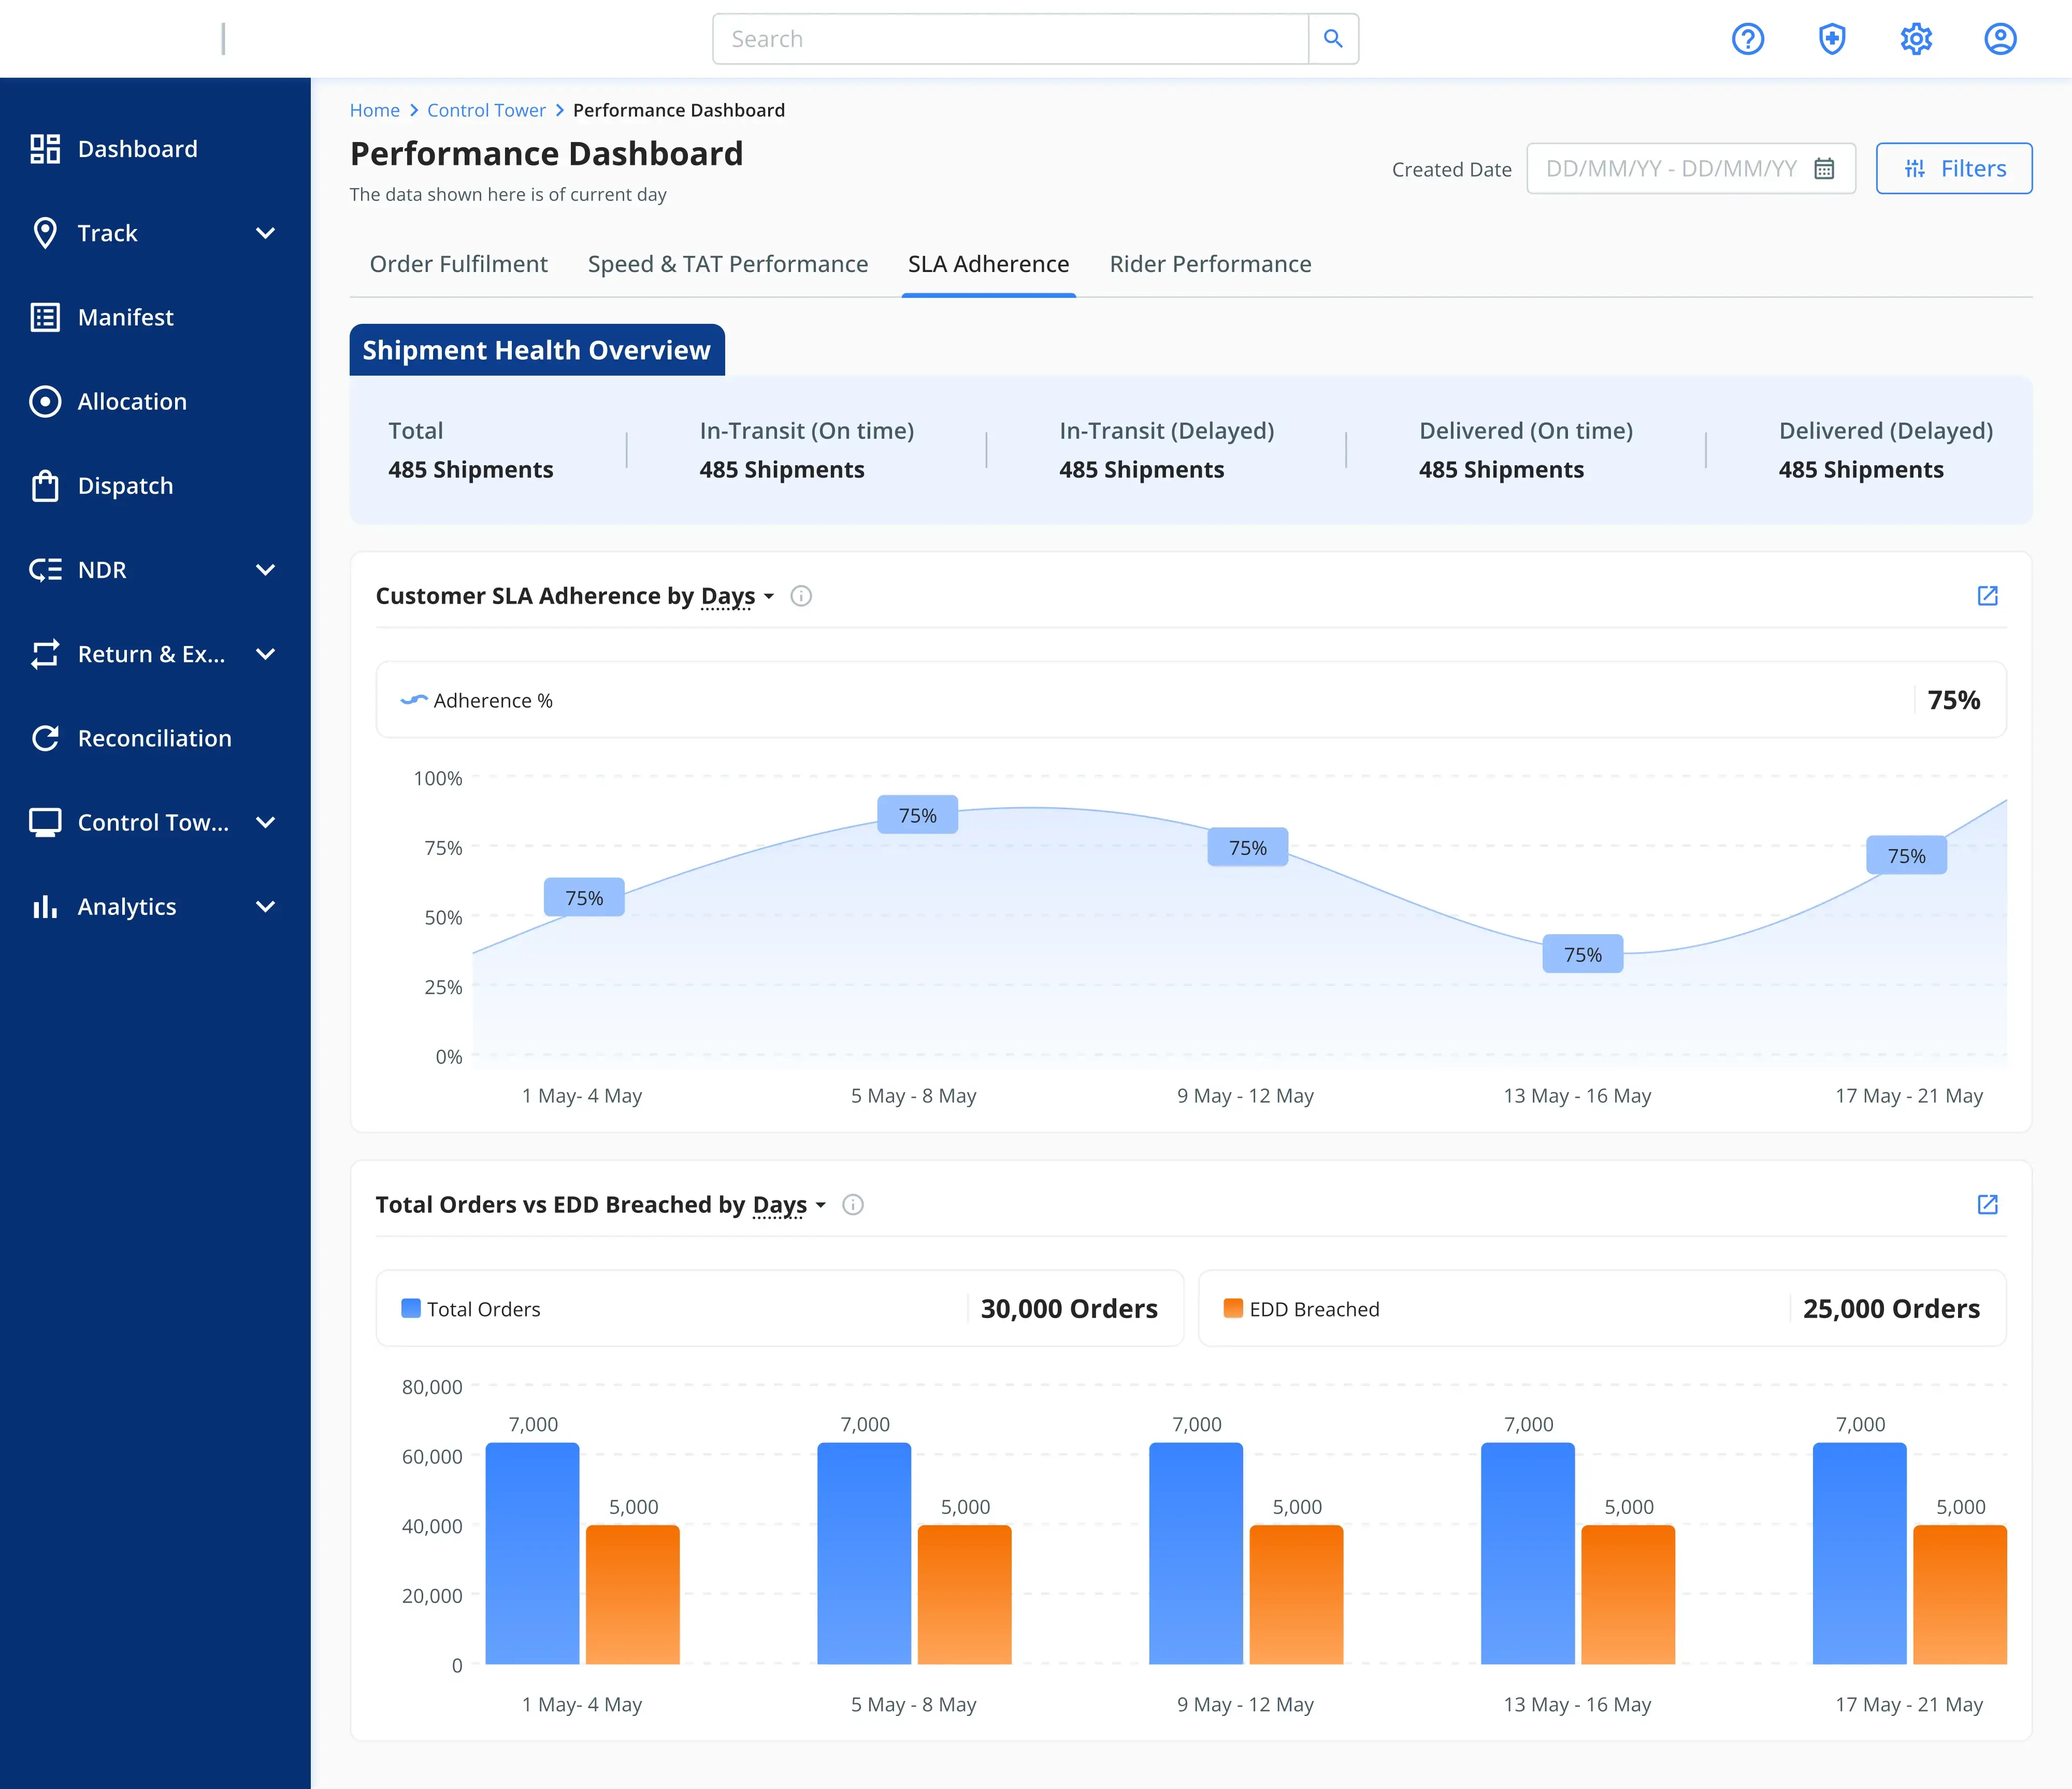Toggle the EDD Breached orange legend swatch
2072x1789 pixels.
pos(1233,1308)
